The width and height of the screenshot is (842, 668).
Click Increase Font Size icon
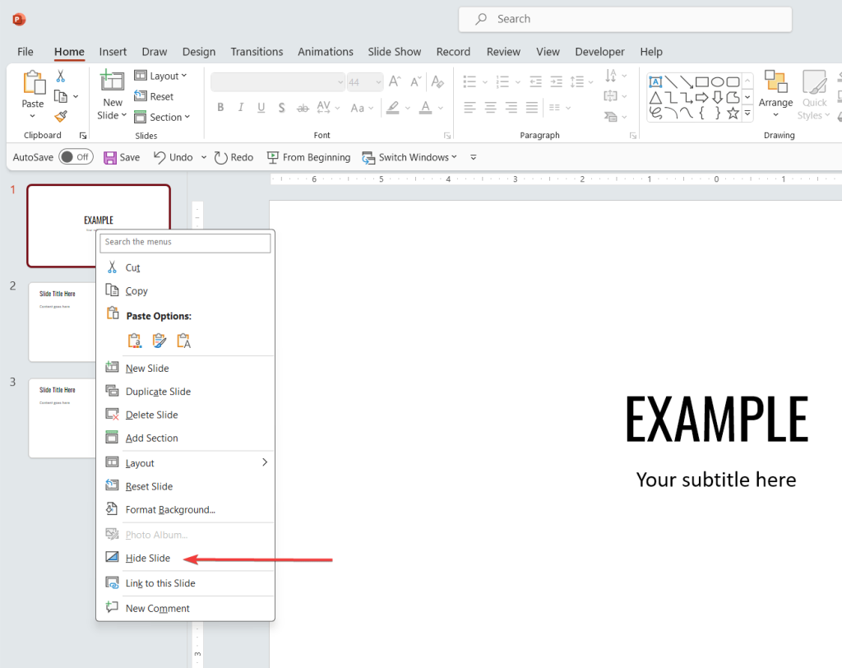click(x=395, y=81)
